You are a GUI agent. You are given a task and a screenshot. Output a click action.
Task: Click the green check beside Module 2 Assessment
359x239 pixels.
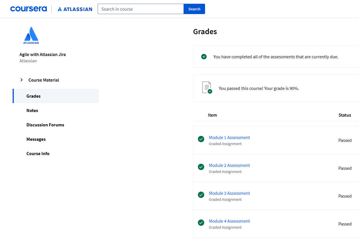click(201, 167)
